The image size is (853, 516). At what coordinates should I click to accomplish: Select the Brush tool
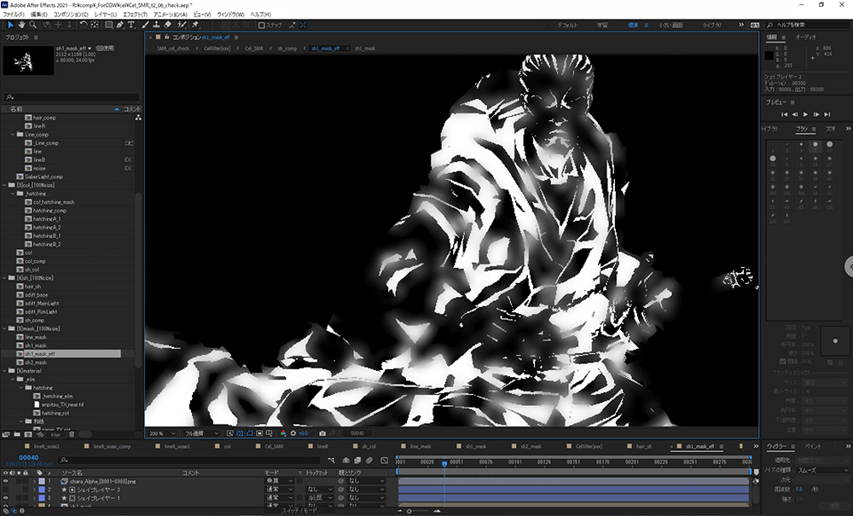pos(145,25)
